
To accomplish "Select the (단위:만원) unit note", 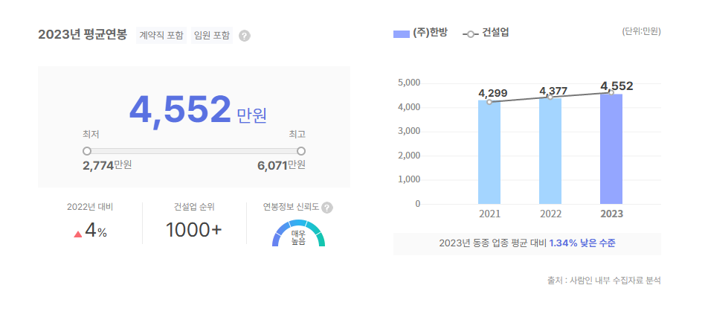I will tap(642, 31).
